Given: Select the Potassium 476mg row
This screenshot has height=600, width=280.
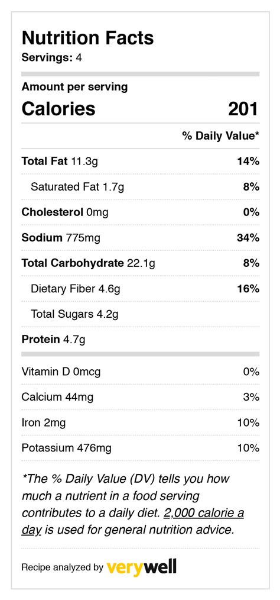Looking at the screenshot, I should pyautogui.click(x=141, y=448).
